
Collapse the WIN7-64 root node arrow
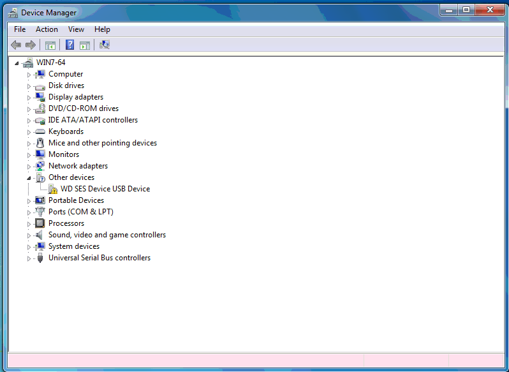[x=17, y=63]
